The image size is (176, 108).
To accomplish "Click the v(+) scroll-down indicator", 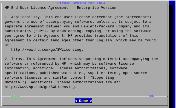I will click(16, 96).
